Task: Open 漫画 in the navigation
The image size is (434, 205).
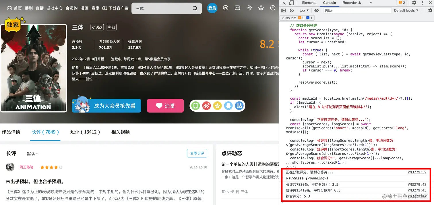Action: click(x=84, y=8)
